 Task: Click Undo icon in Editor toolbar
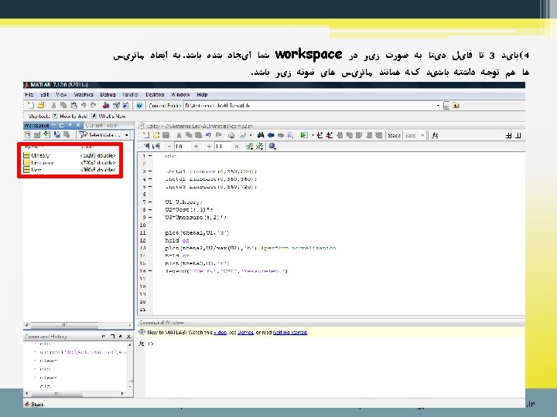tap(209, 135)
